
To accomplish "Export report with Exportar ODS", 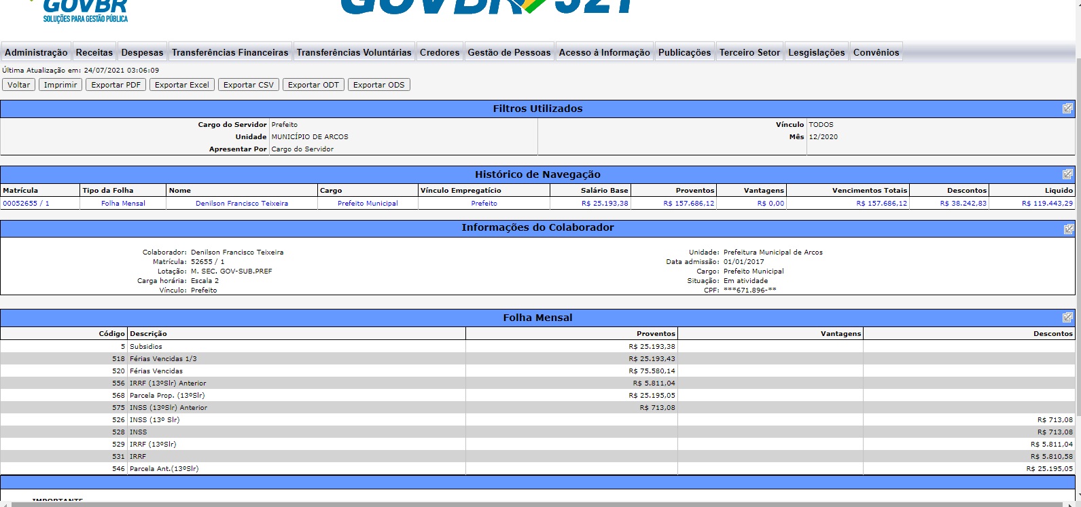I will point(379,85).
